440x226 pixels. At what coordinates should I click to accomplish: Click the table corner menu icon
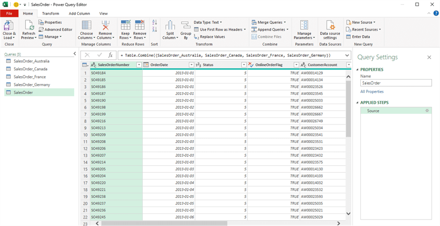[x=85, y=65]
